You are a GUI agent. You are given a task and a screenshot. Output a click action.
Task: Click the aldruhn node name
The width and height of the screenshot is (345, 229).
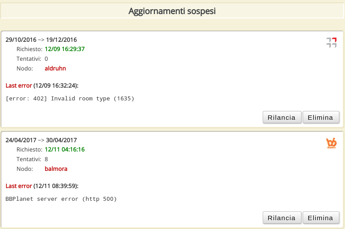point(55,69)
